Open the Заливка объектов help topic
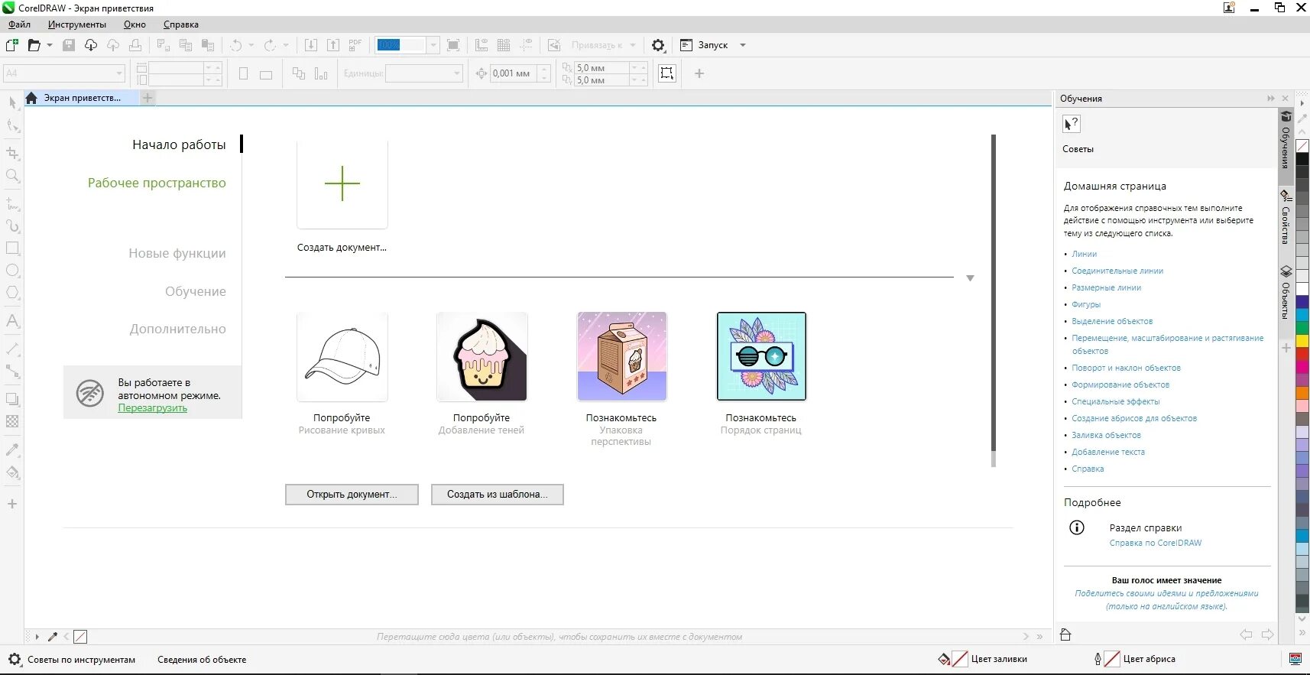 pos(1106,435)
